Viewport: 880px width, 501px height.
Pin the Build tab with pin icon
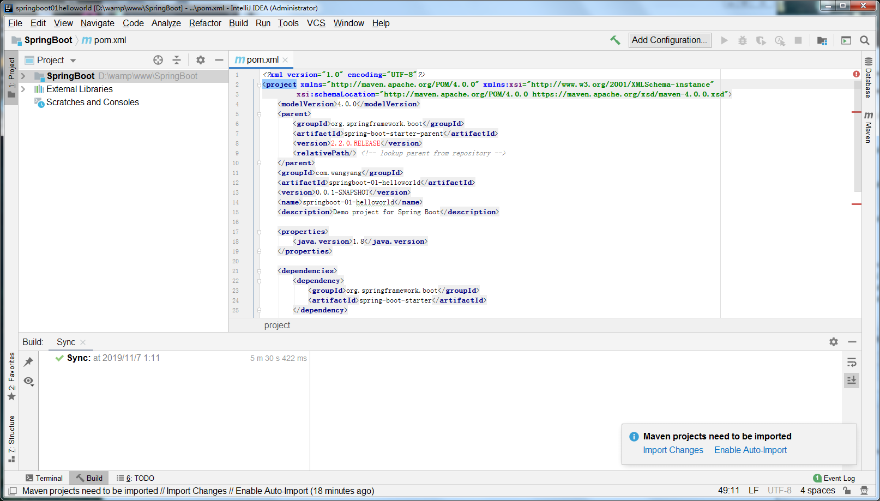[x=28, y=362]
